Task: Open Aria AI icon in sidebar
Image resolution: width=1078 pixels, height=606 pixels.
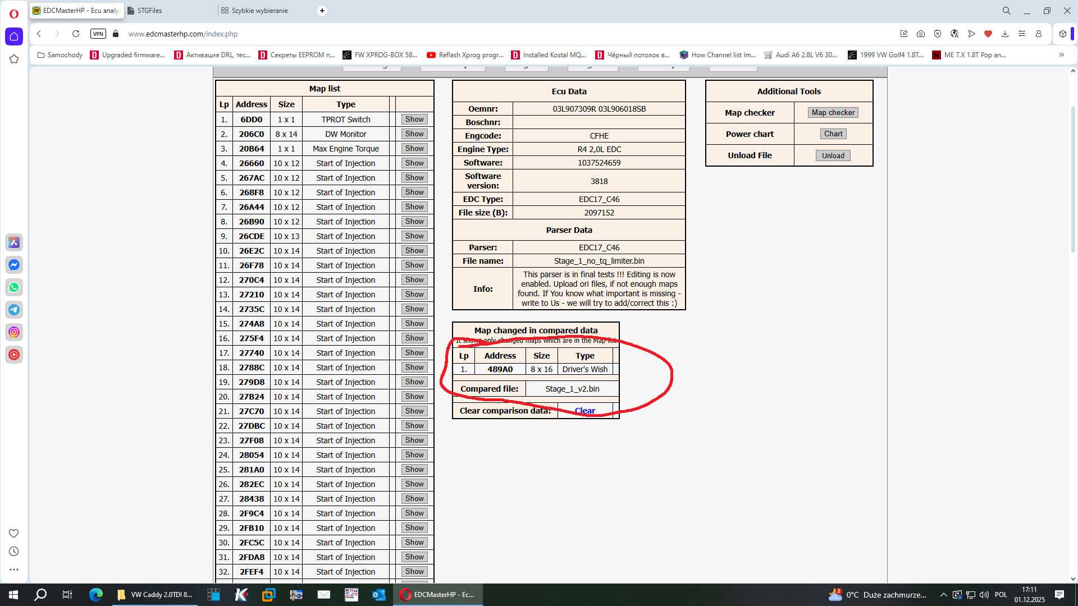Action: tap(14, 242)
